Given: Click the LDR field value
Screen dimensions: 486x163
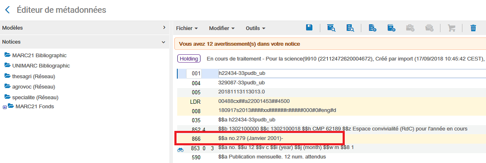Looking at the screenshot, I should click(x=254, y=101).
